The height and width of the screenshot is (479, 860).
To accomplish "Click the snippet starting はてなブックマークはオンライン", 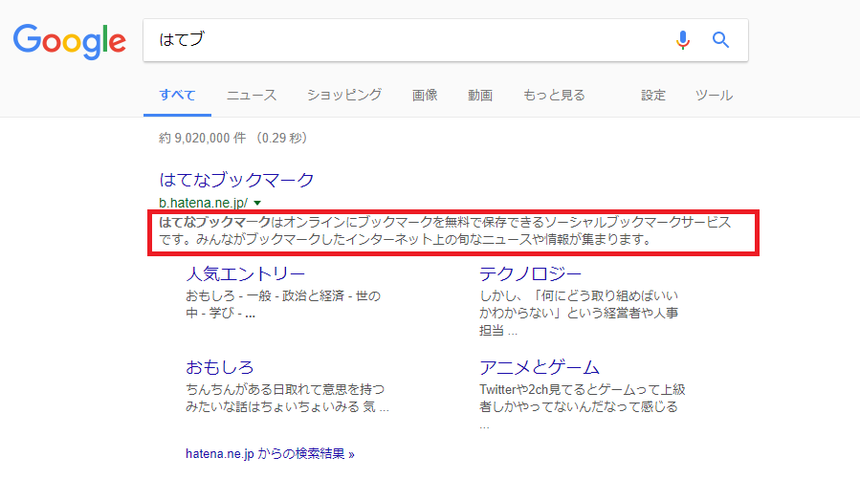I will coord(445,230).
